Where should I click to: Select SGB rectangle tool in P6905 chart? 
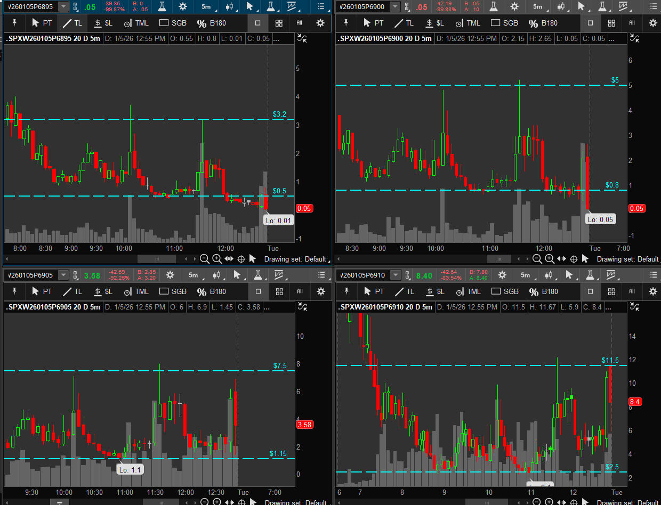click(x=173, y=291)
